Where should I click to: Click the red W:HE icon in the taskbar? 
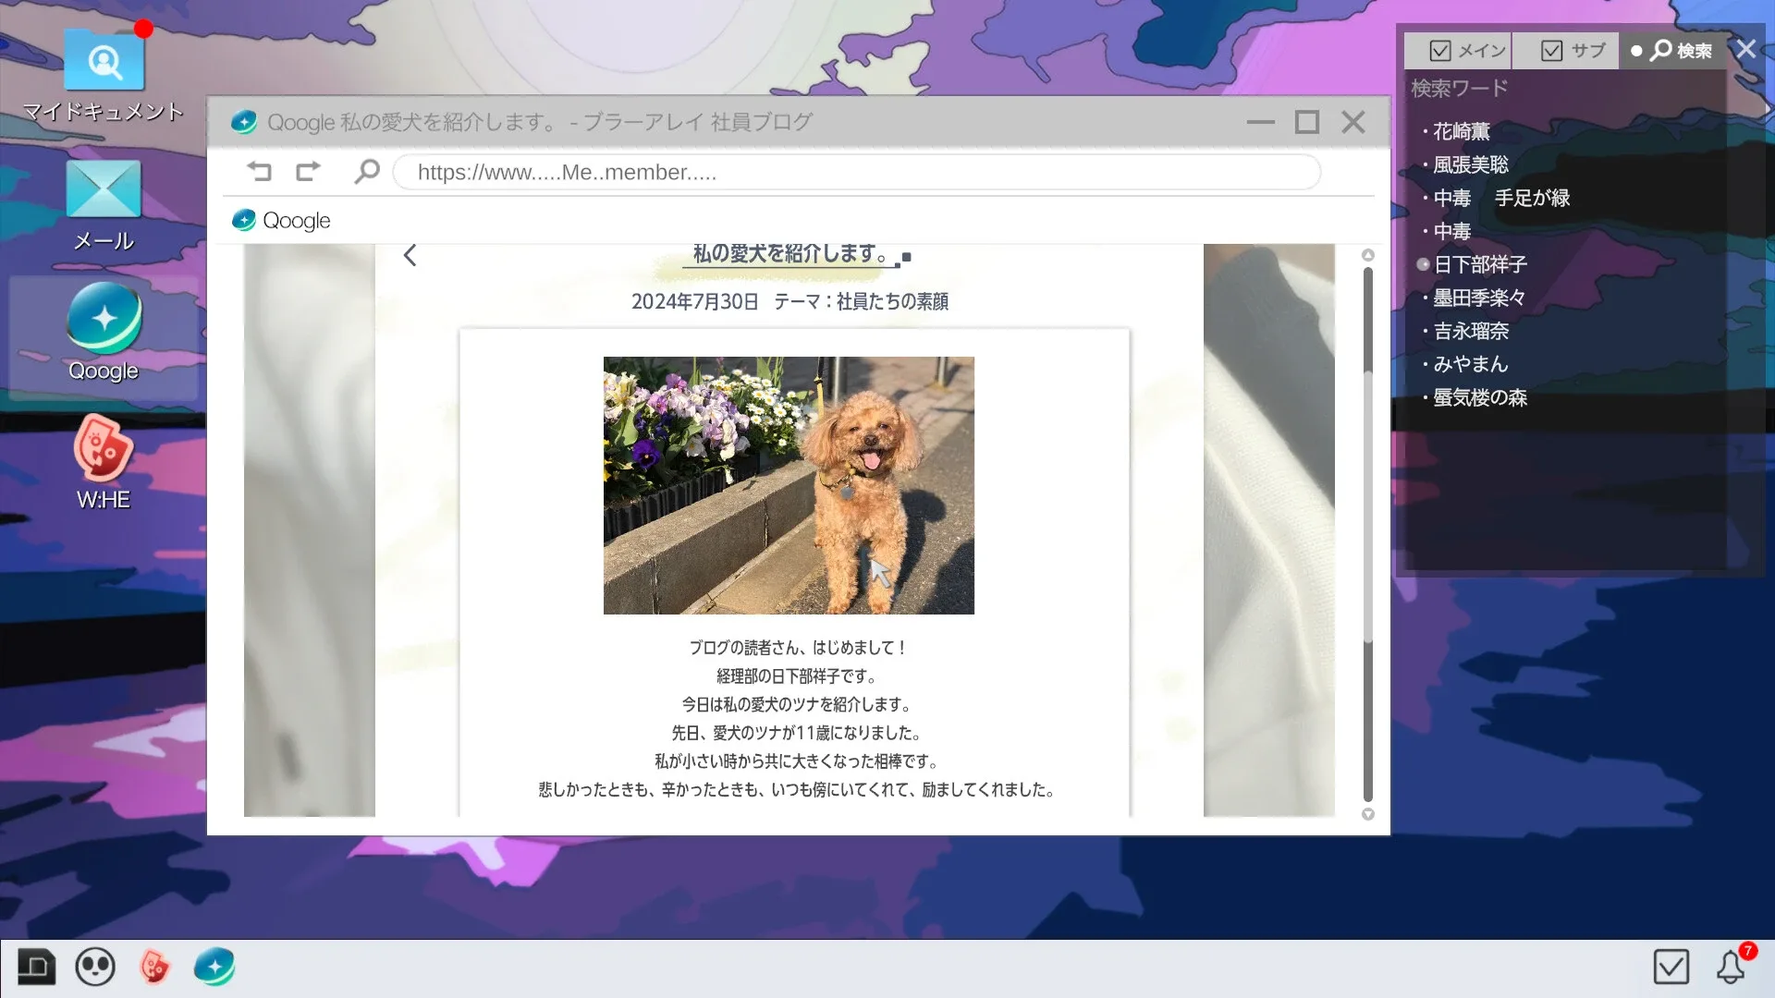pyautogui.click(x=155, y=967)
